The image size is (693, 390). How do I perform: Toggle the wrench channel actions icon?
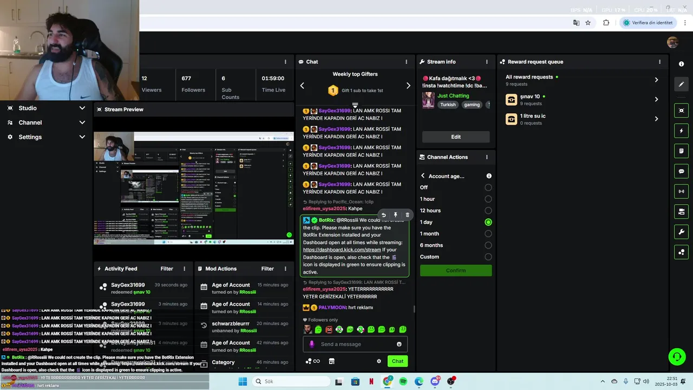click(681, 232)
